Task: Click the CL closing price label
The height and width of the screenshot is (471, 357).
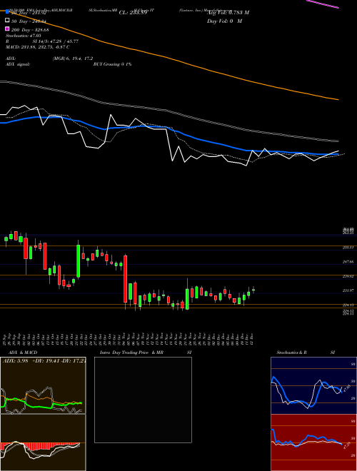Action: pos(133,13)
